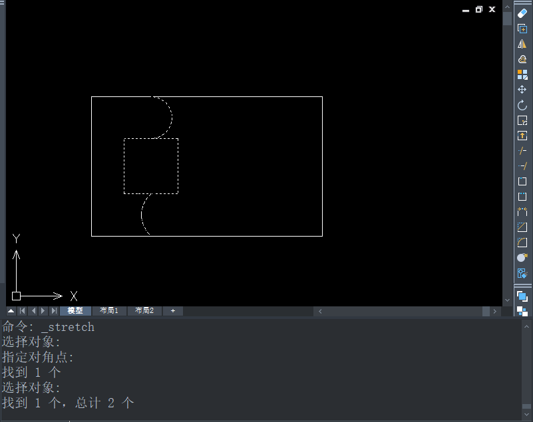Click the upper dashed arc in drawing

tap(172, 117)
